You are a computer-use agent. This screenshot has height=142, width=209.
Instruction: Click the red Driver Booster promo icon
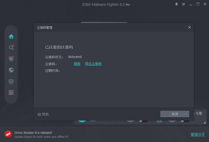(x=8, y=134)
